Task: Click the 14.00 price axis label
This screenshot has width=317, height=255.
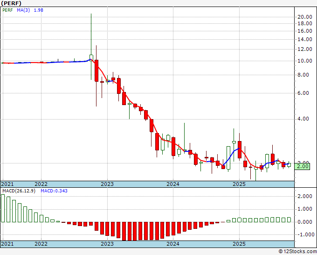Action: click(x=305, y=40)
